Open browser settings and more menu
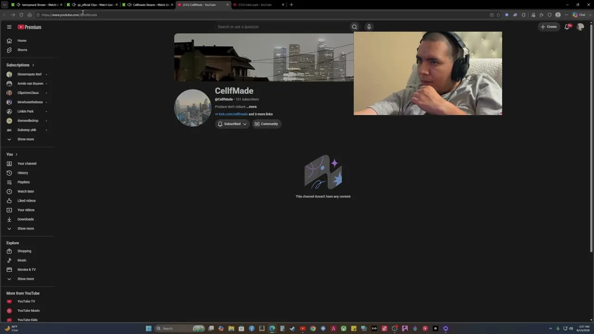Image resolution: width=594 pixels, height=334 pixels. click(566, 15)
